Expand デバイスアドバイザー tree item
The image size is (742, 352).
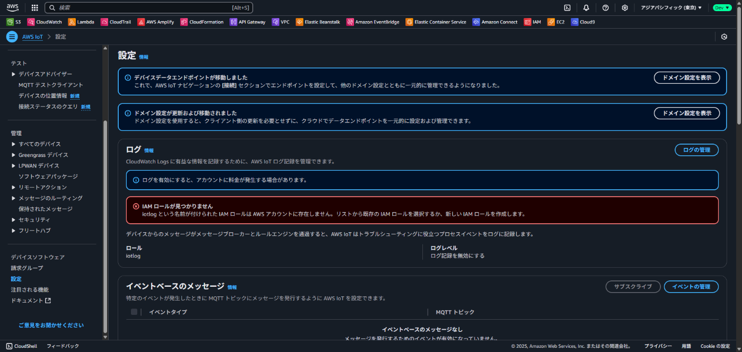tap(14, 74)
